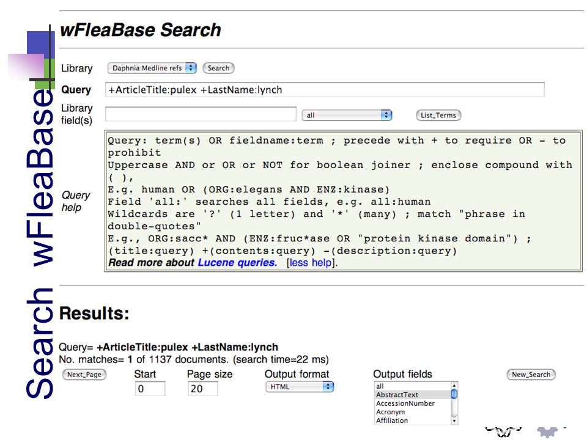The image size is (587, 440).
Task: Click the 'less help' link
Action: point(311,263)
